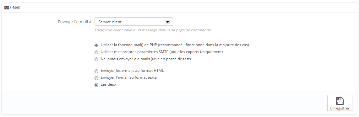
Task: Click the envelope icon in E-MAIL header
Action: click(x=7, y=8)
